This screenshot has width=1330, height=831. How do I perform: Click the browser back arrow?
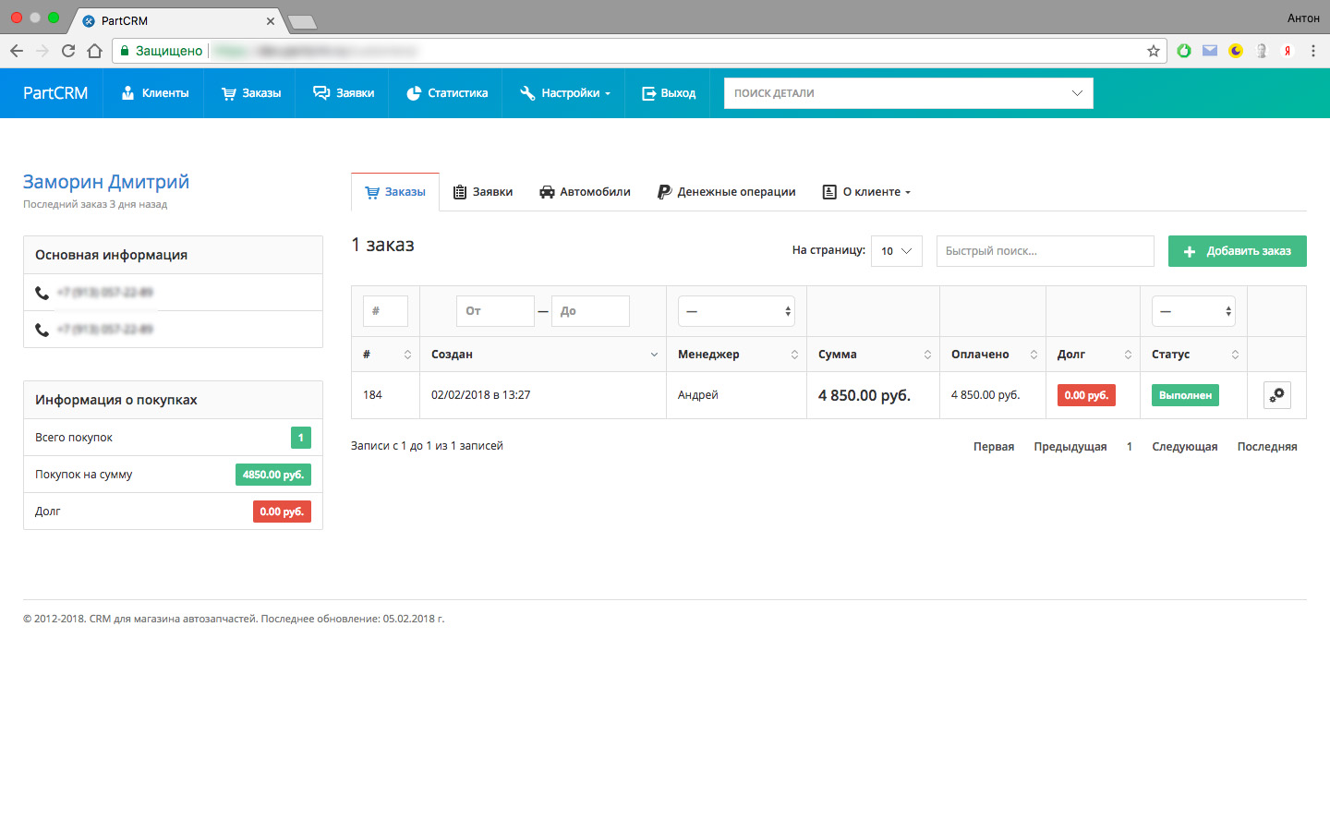(17, 51)
